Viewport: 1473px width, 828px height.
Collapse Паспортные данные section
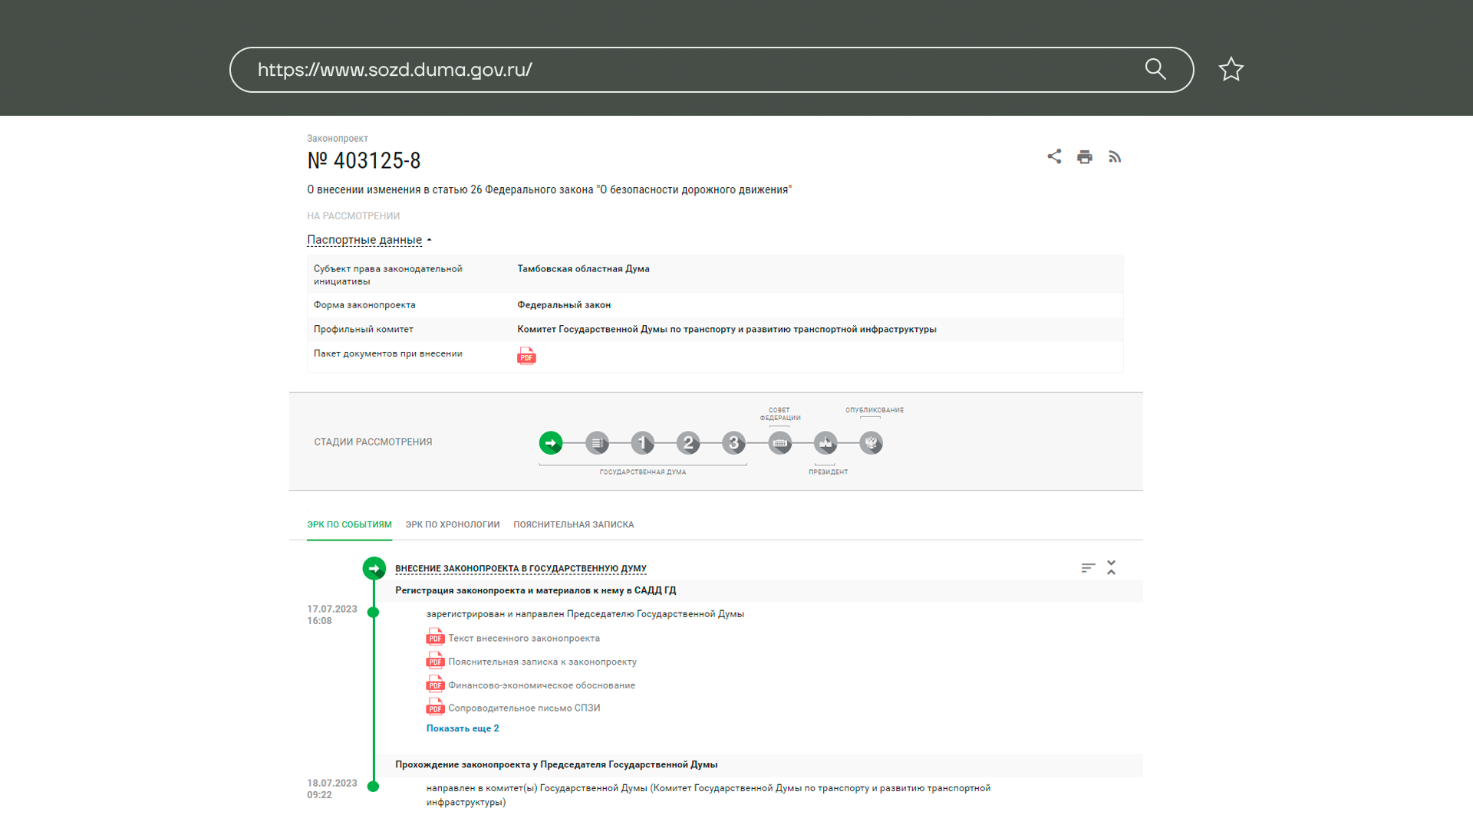click(369, 240)
